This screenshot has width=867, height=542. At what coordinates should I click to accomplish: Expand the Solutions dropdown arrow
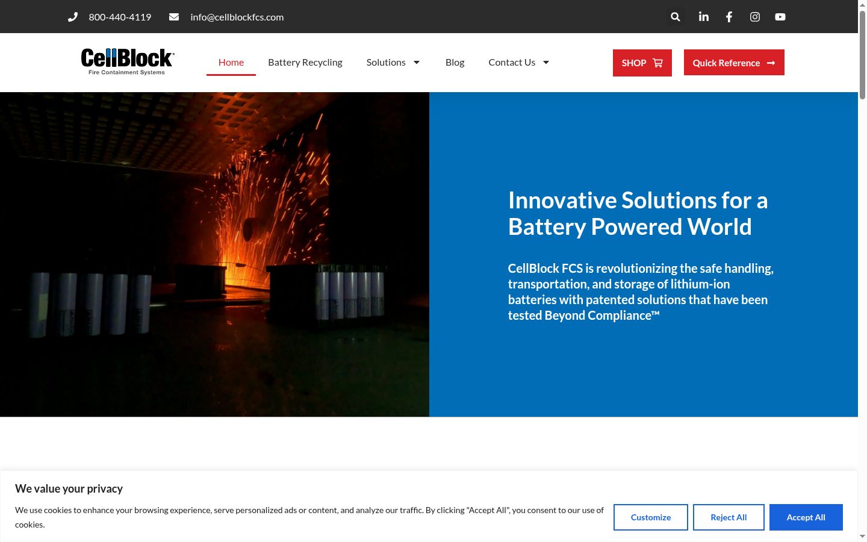417,62
